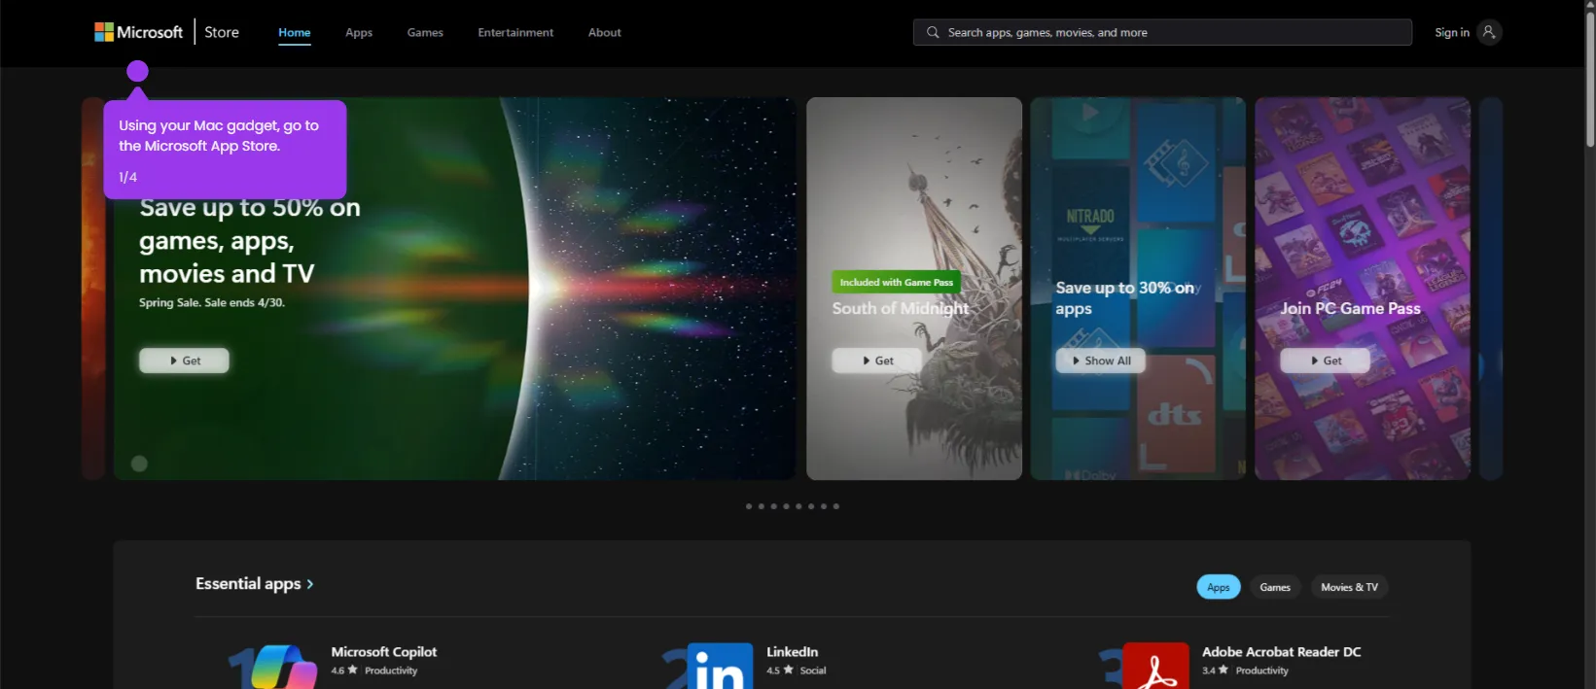This screenshot has height=689, width=1596.
Task: Switch to the Games tab
Action: [x=425, y=32]
